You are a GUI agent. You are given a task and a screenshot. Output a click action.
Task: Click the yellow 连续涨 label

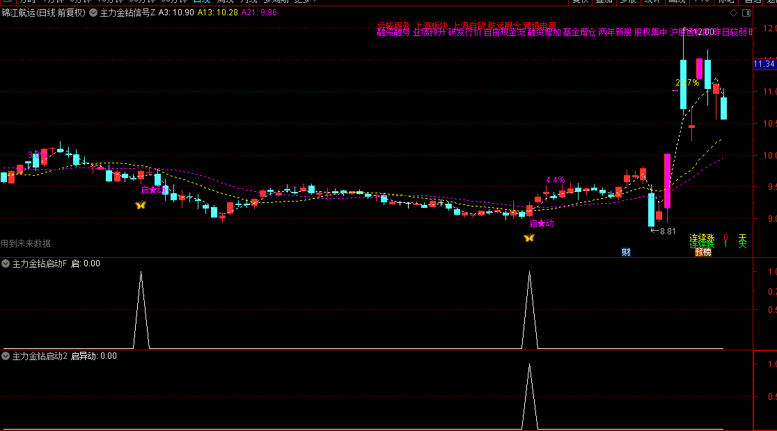pyautogui.click(x=703, y=238)
